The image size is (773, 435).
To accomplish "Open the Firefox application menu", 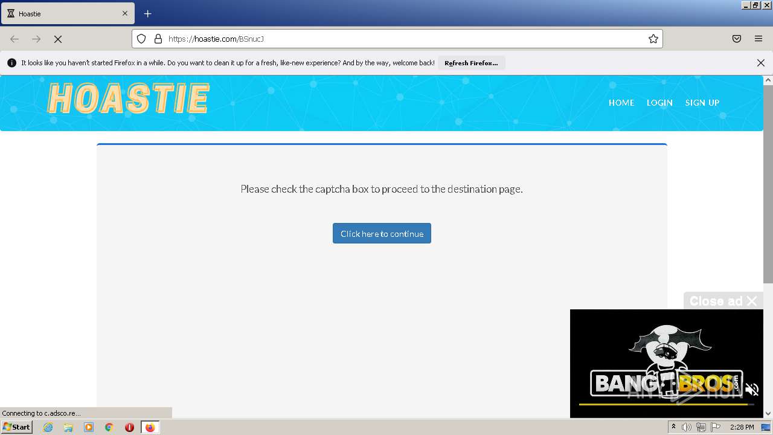I will (x=759, y=39).
